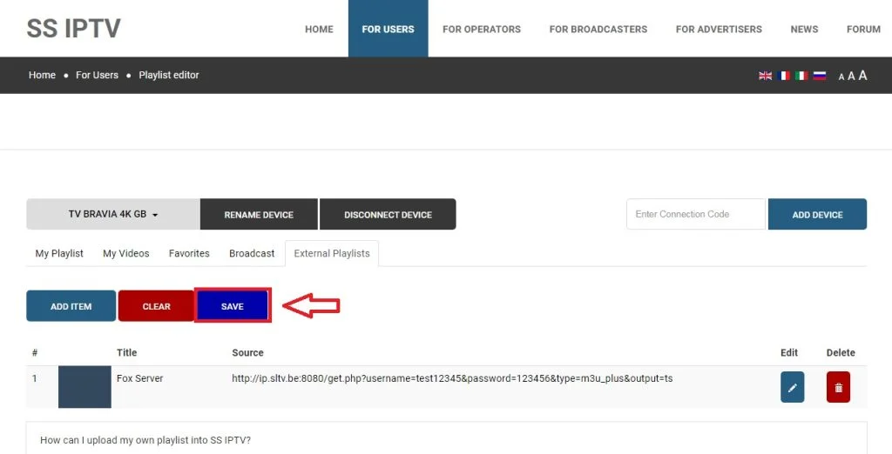
Task: Open the TV BRAVIA 4K GB device dropdown
Action: [x=113, y=215]
